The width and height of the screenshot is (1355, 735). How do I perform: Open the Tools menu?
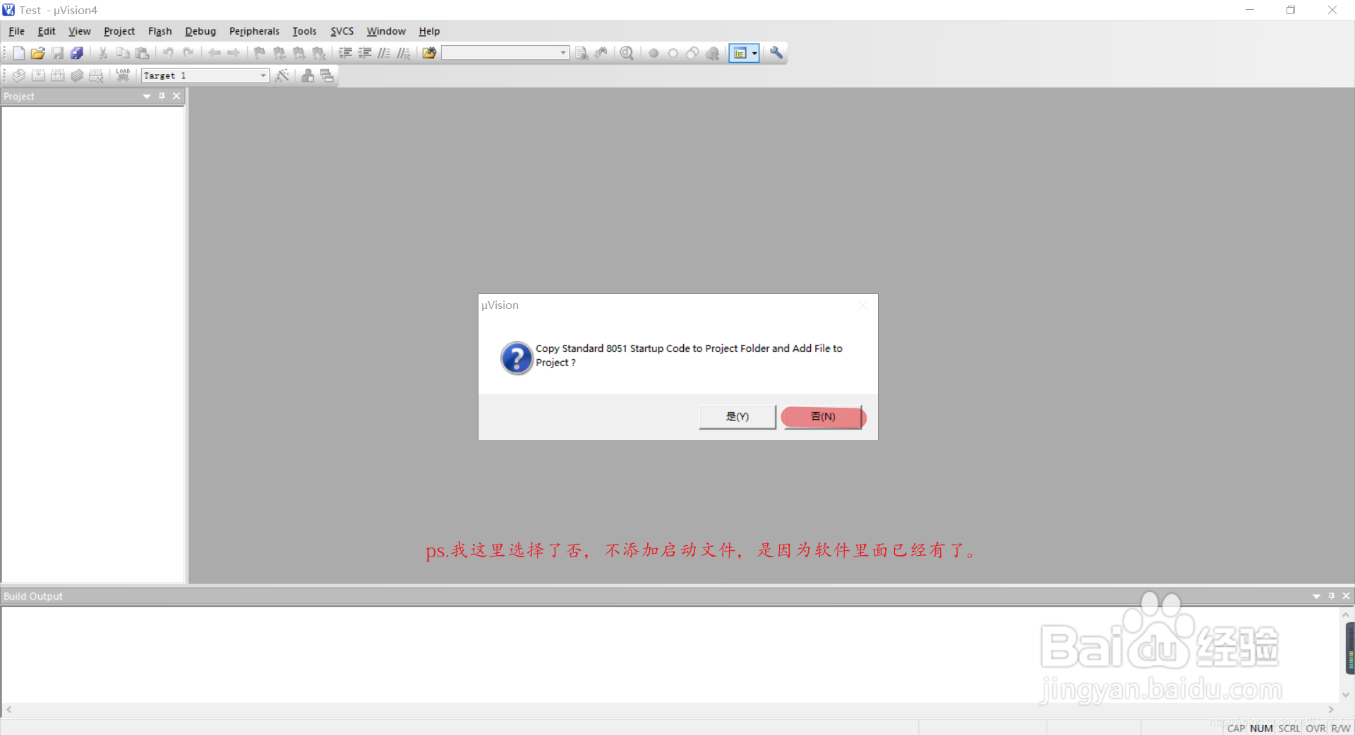click(304, 32)
